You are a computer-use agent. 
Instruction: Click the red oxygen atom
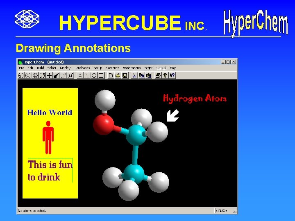pos(104,124)
